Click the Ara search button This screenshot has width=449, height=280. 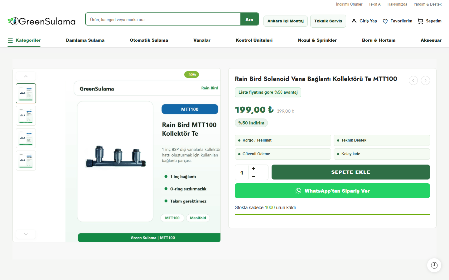click(x=249, y=19)
